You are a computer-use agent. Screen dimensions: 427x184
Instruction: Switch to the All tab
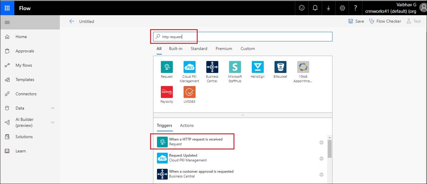159,49
